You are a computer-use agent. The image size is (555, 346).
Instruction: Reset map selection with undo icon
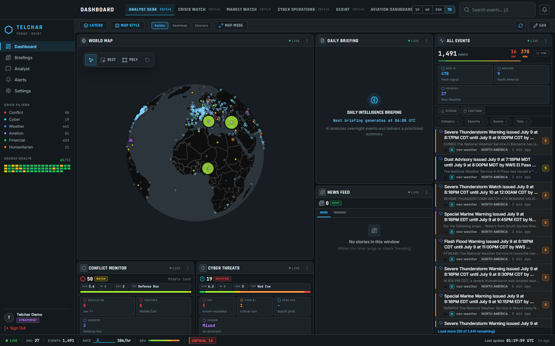pos(147,60)
